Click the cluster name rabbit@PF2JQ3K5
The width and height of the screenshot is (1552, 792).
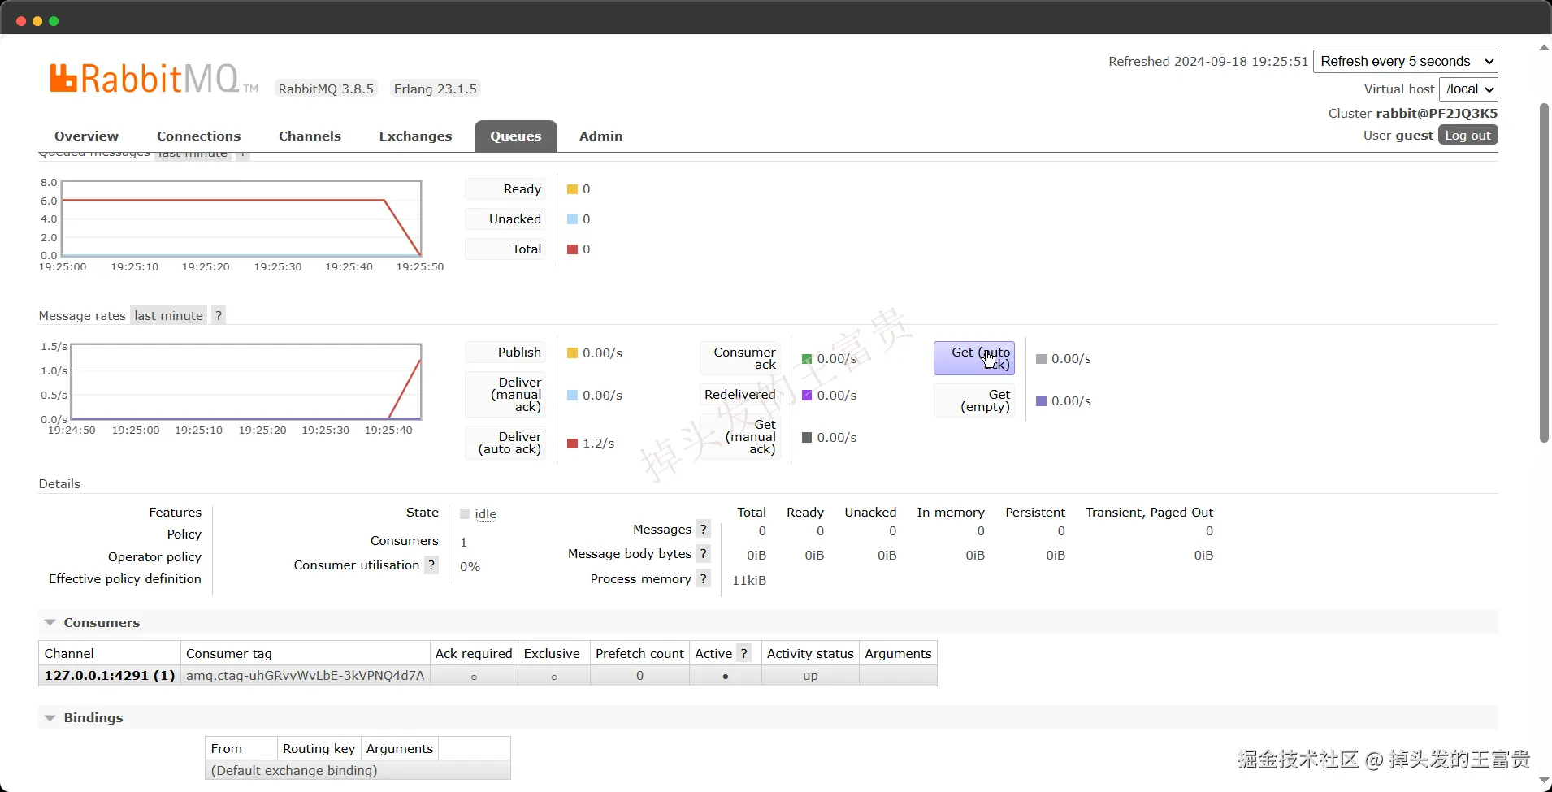coord(1437,114)
